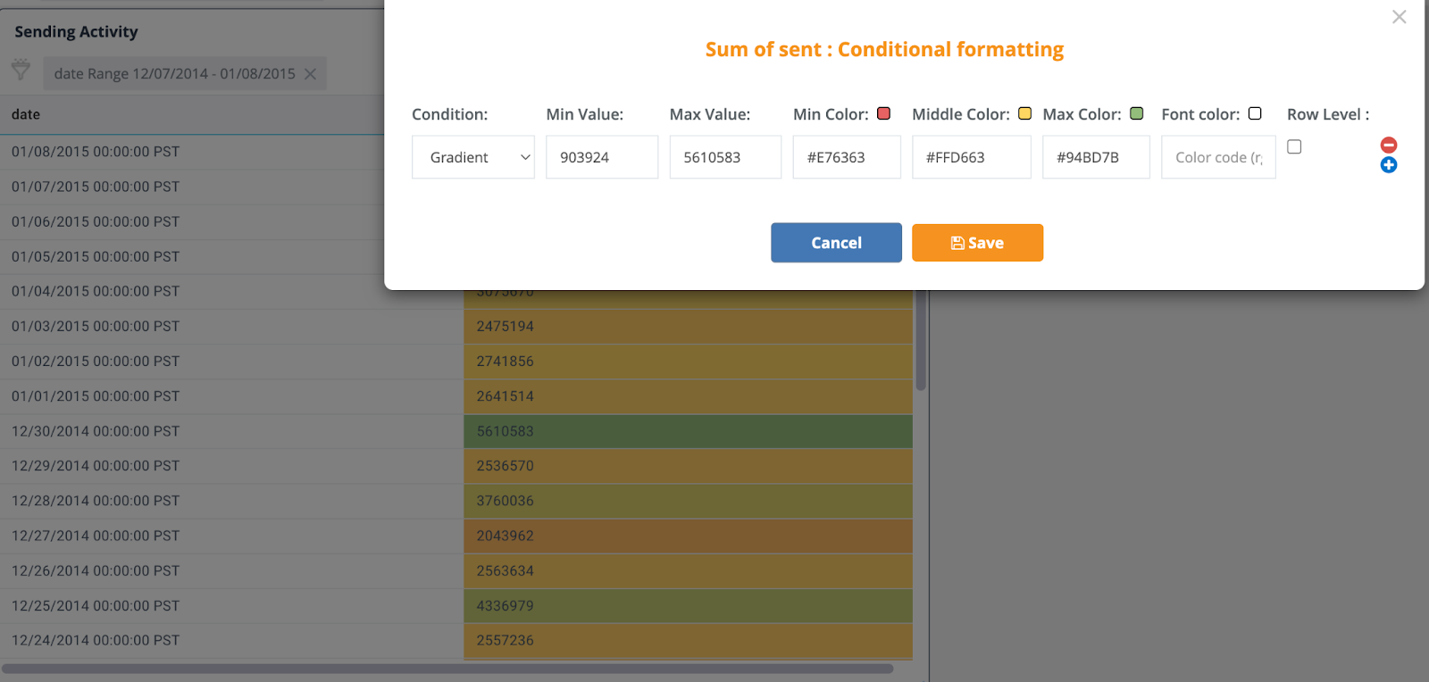The height and width of the screenshot is (682, 1429).
Task: Pick the red Min Color swatch
Action: [x=884, y=113]
